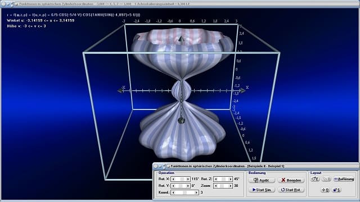
Task: Decrease Rot. X with left arrow
Action: tap(174, 179)
